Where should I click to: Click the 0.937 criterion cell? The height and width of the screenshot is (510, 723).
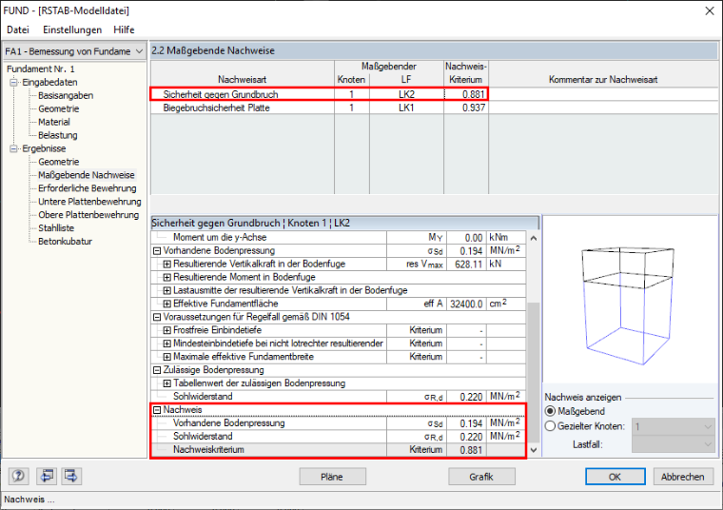[466, 108]
